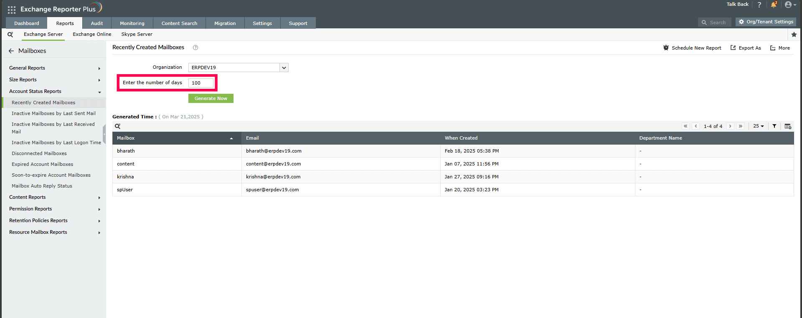Open the add/remove columns icon

788,126
